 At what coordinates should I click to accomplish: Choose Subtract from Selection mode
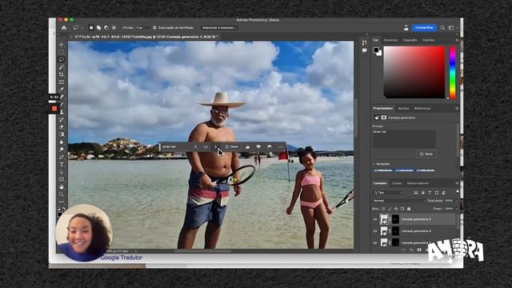point(106,28)
